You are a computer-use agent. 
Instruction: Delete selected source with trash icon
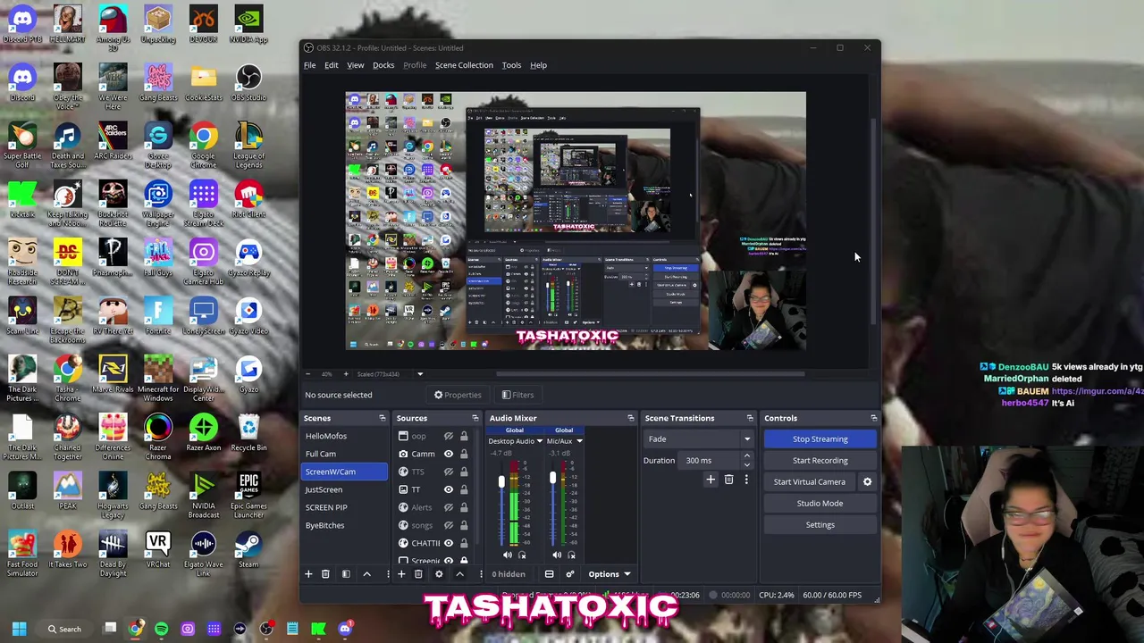(x=418, y=574)
